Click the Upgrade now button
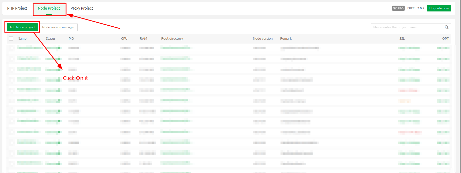The image size is (461, 173). click(x=439, y=8)
